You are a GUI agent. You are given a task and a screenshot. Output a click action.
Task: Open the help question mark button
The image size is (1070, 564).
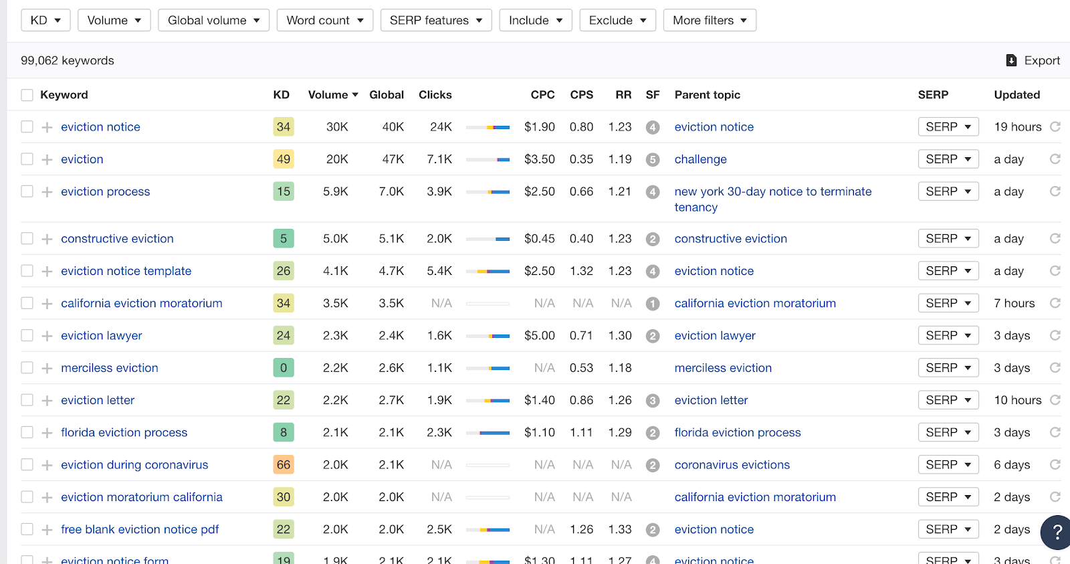1057,532
